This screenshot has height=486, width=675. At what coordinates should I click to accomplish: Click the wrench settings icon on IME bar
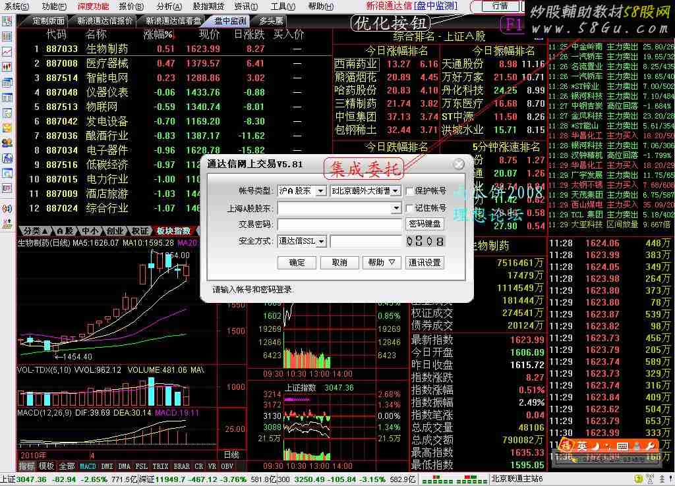[649, 446]
